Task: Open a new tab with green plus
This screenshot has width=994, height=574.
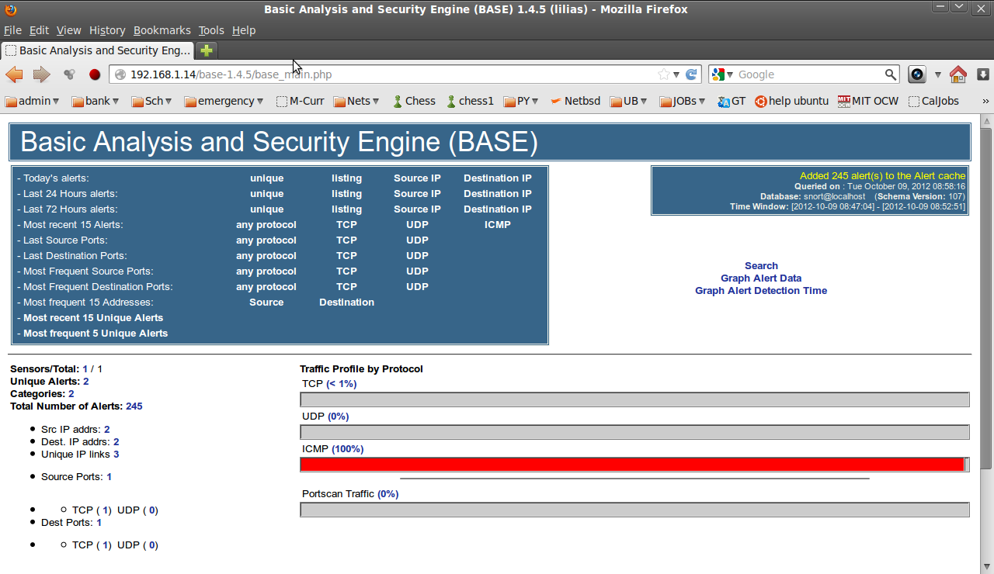Action: [x=206, y=50]
